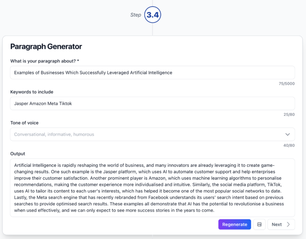Click the Step 3.4 circle badge
This screenshot has width=306, height=239.
click(x=152, y=15)
